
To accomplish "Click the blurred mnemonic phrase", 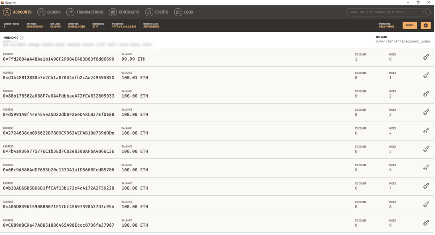I will coord(77,44).
